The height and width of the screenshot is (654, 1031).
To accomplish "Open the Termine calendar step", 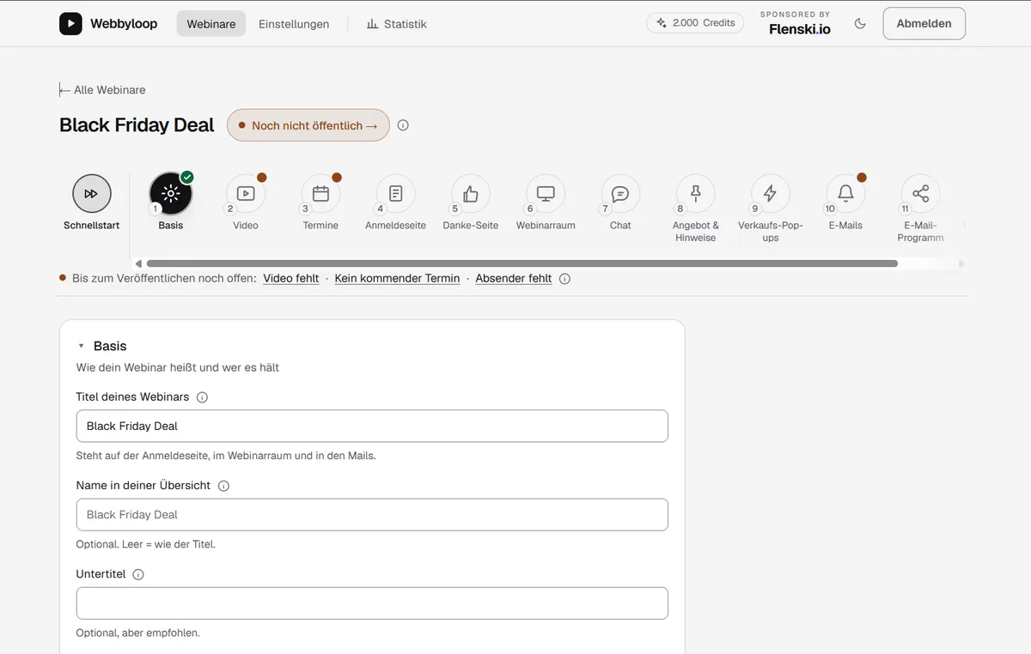I will click(x=320, y=194).
